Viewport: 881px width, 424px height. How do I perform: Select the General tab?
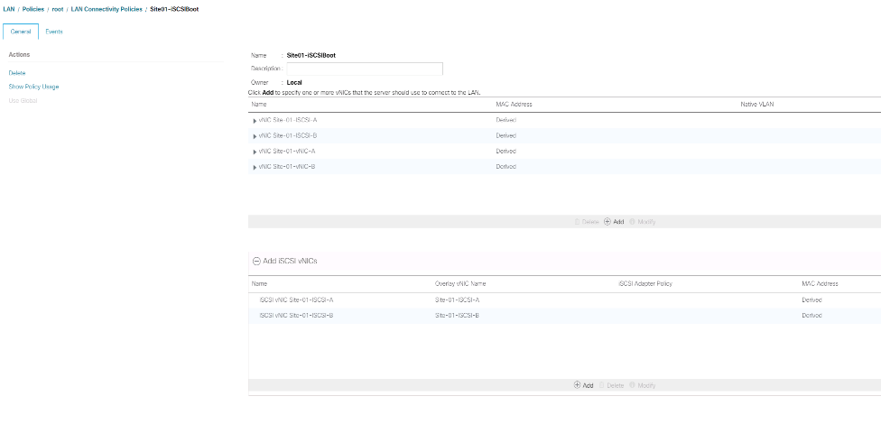pyautogui.click(x=21, y=32)
